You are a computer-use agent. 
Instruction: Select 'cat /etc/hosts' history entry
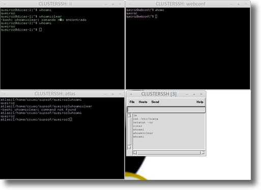(x=146, y=119)
